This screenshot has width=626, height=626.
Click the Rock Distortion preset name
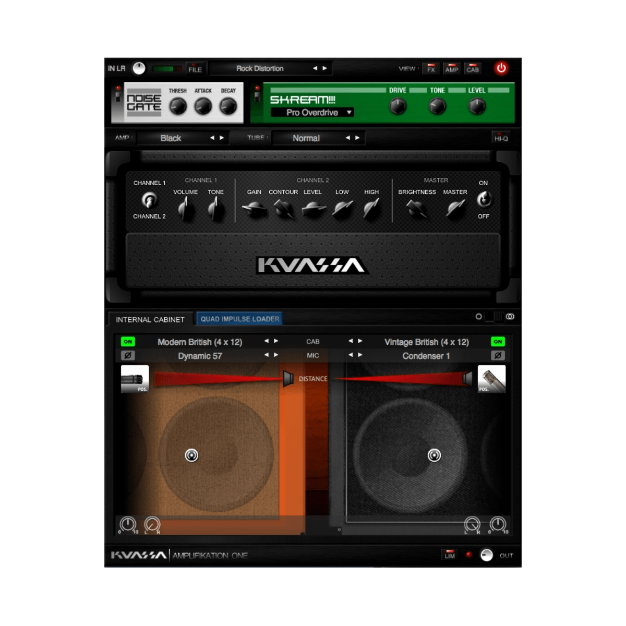260,68
